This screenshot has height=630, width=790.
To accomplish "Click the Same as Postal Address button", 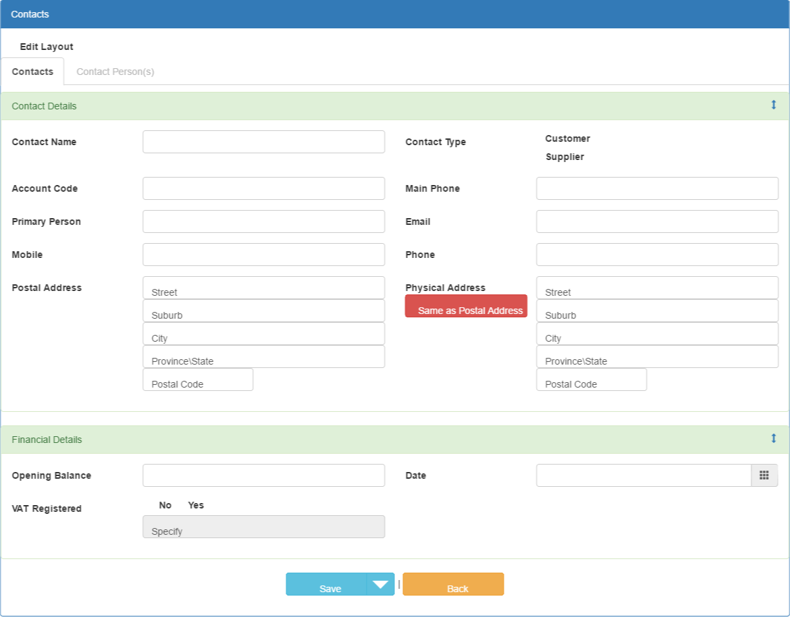I will [x=466, y=306].
